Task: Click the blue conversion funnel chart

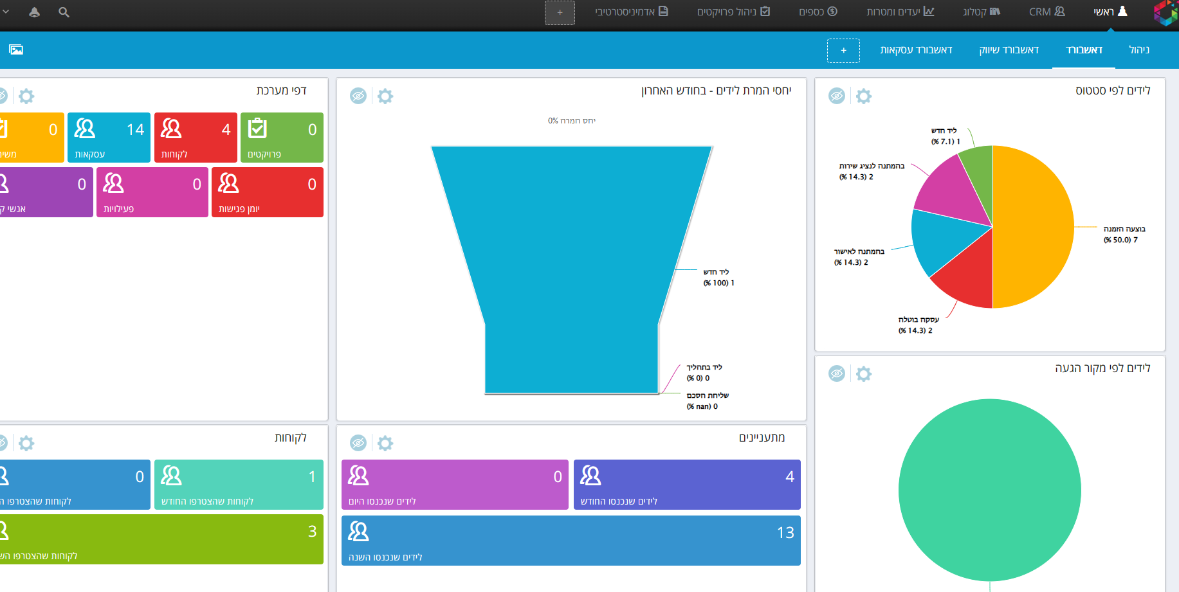Action: pos(571,270)
